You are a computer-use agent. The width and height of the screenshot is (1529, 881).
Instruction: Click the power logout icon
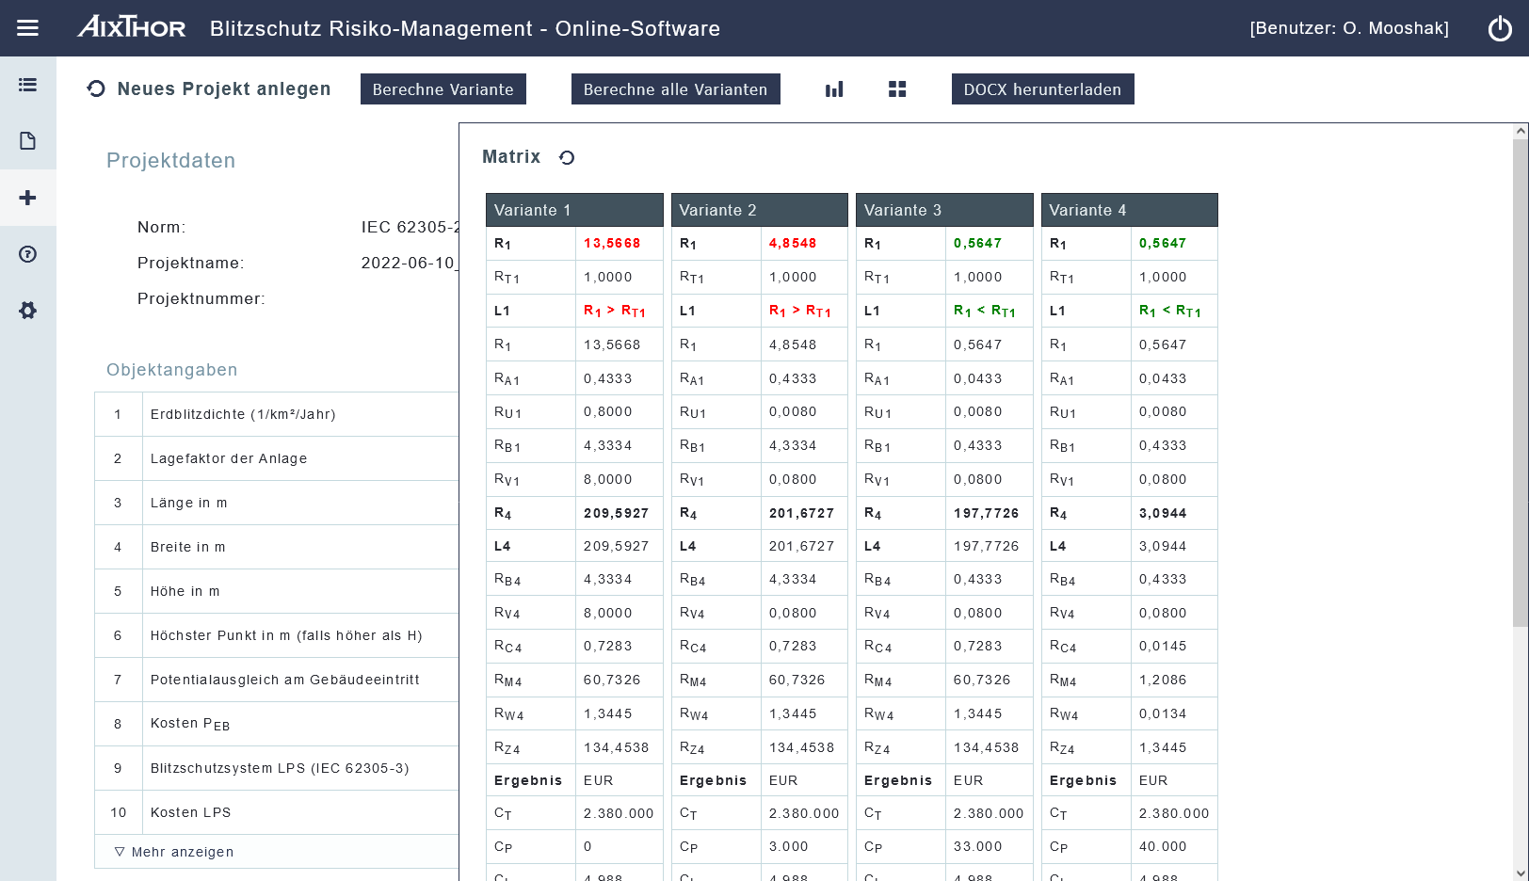point(1500,28)
